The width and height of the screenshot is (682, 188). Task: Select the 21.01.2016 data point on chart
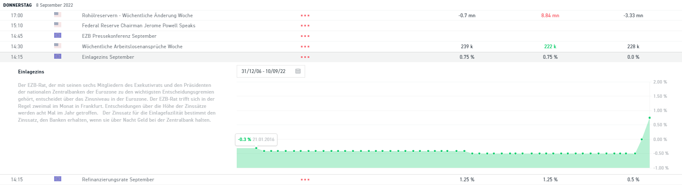pos(256,148)
